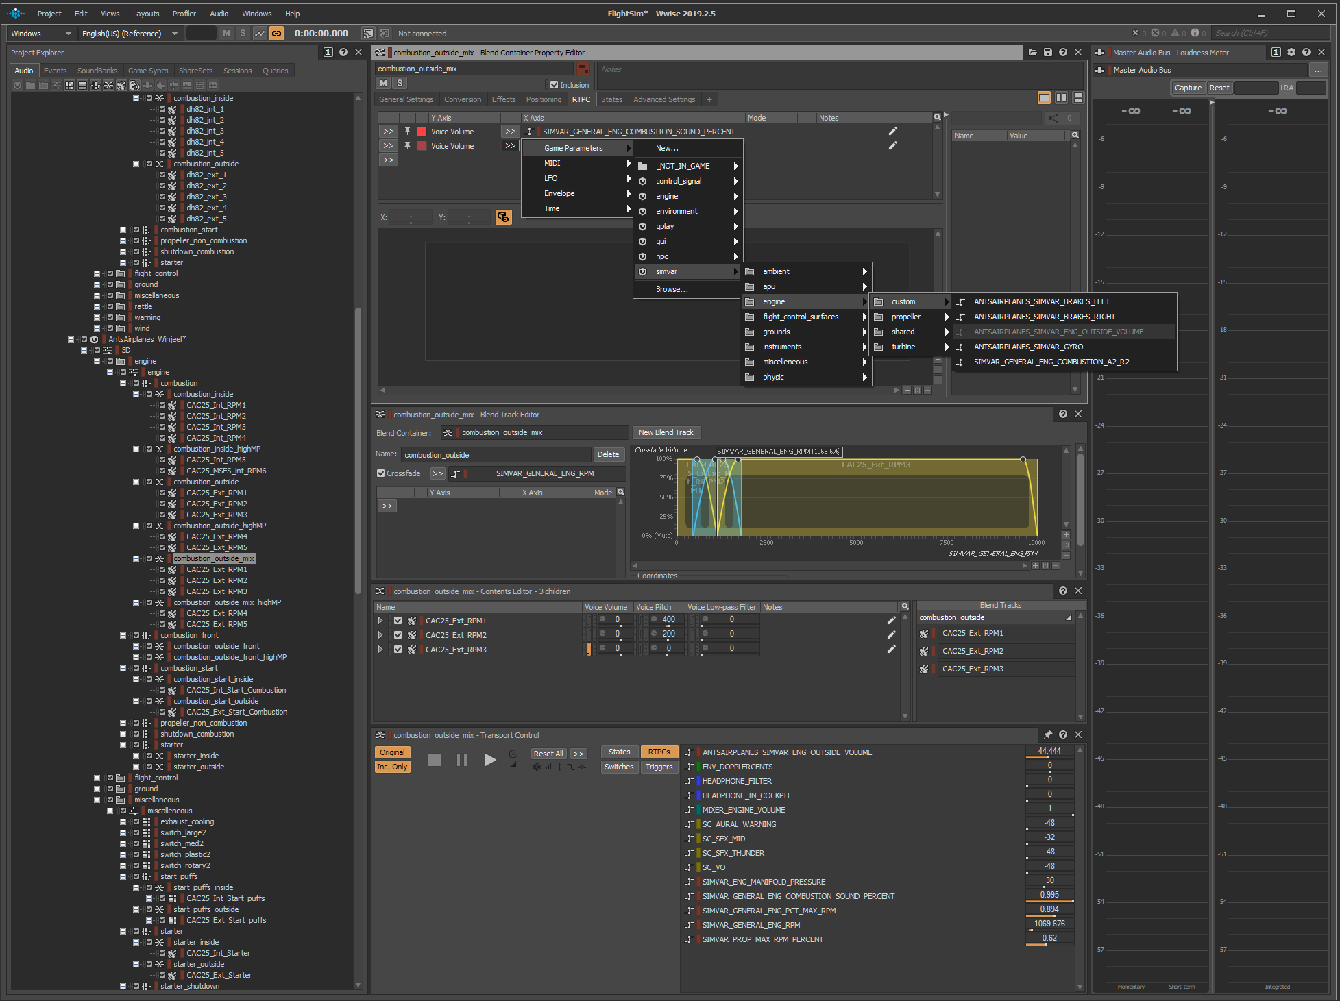Click the two-column layout icon
Screen dimensions: 1340x1001
1061,98
